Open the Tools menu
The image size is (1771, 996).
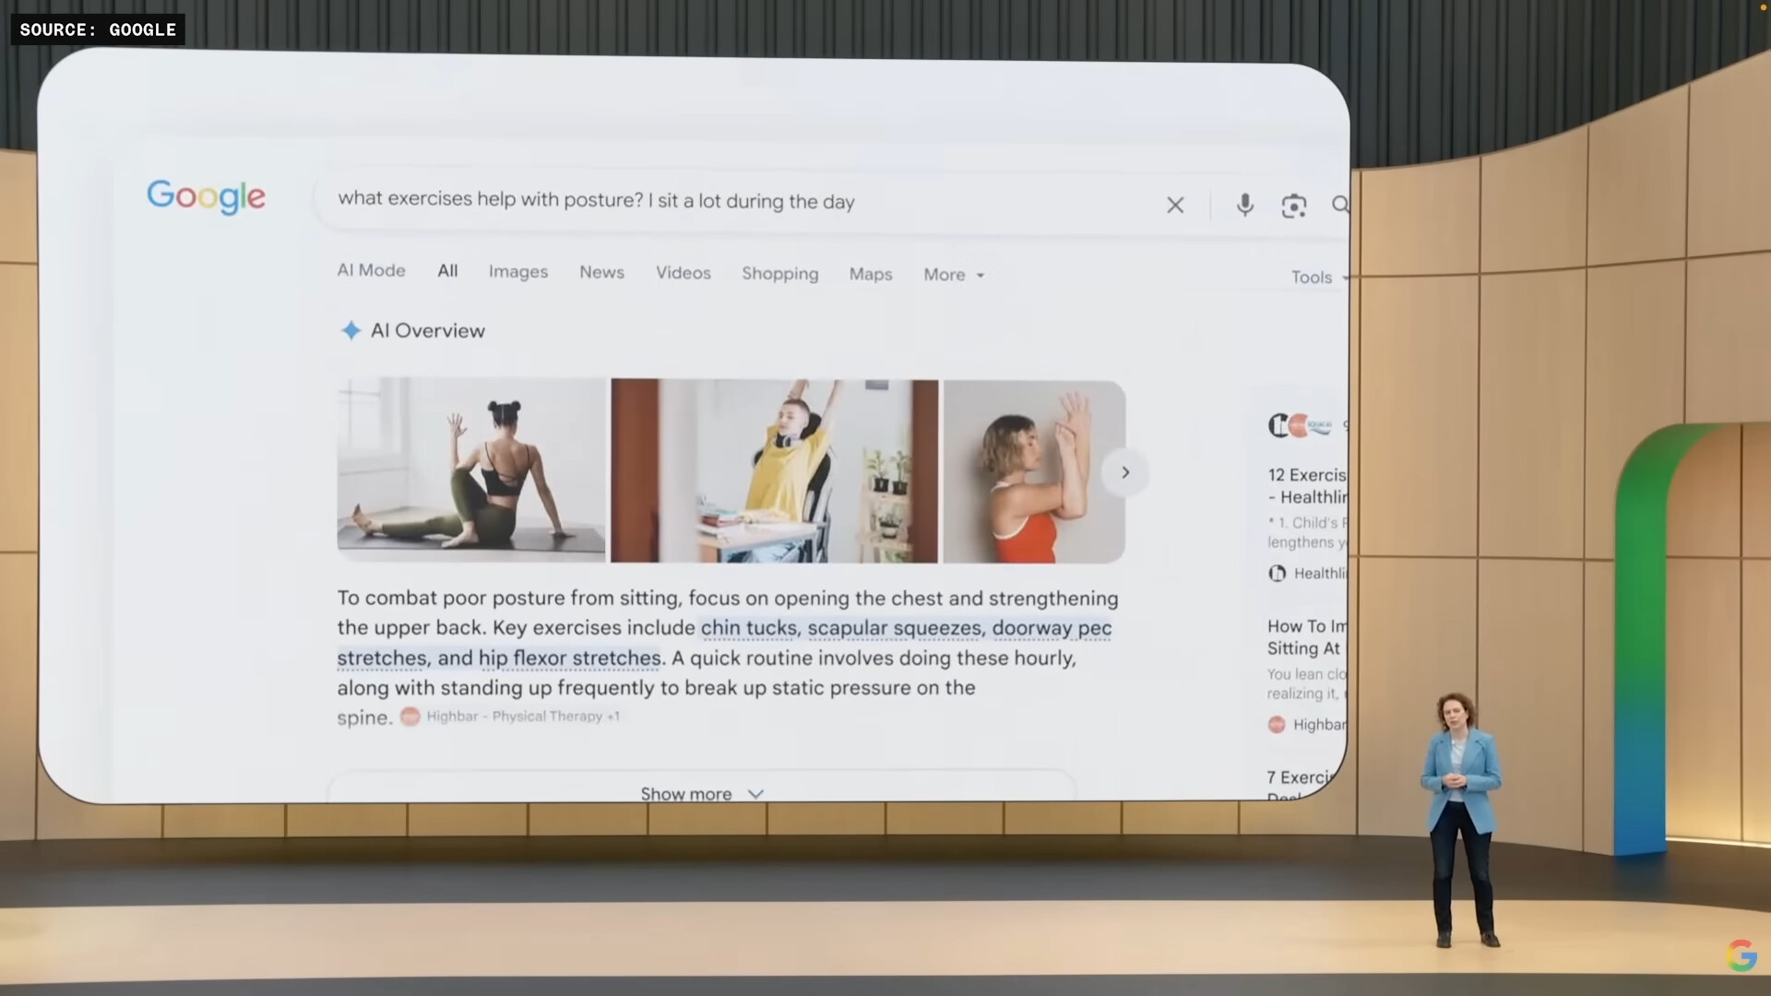[1319, 277]
